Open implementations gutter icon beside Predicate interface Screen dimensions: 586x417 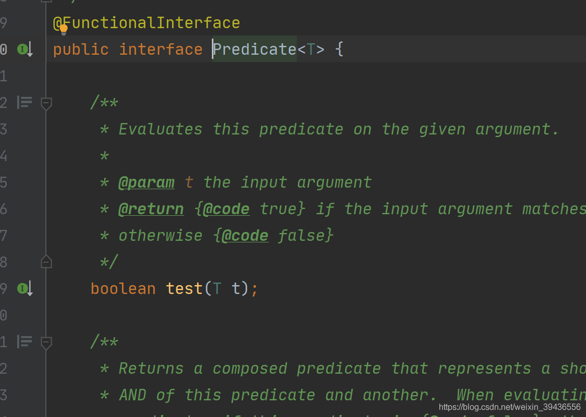coord(24,50)
